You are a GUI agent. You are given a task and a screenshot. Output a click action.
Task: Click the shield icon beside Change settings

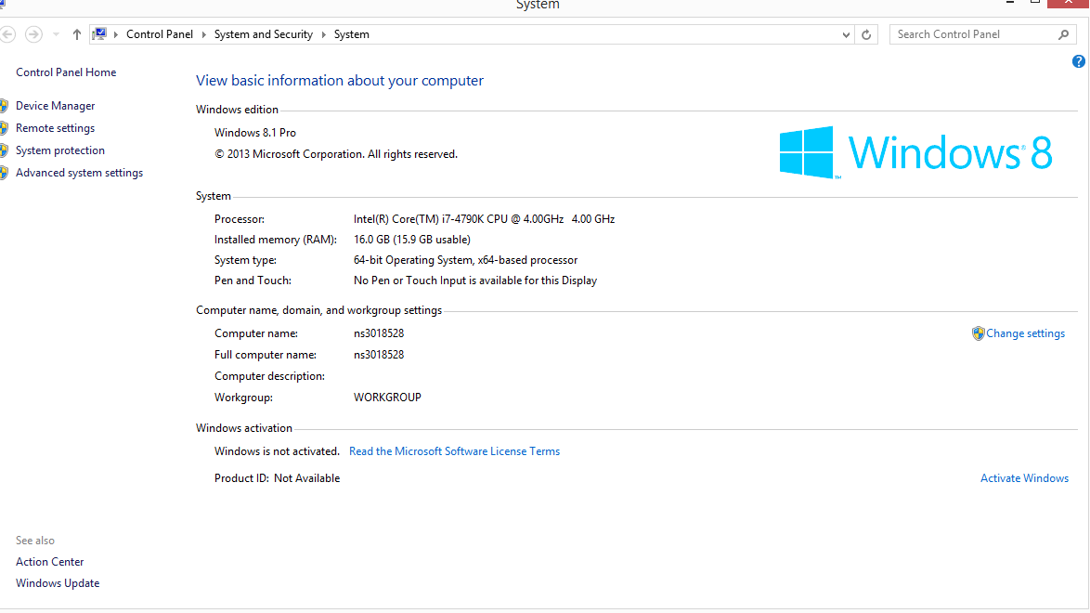click(978, 333)
